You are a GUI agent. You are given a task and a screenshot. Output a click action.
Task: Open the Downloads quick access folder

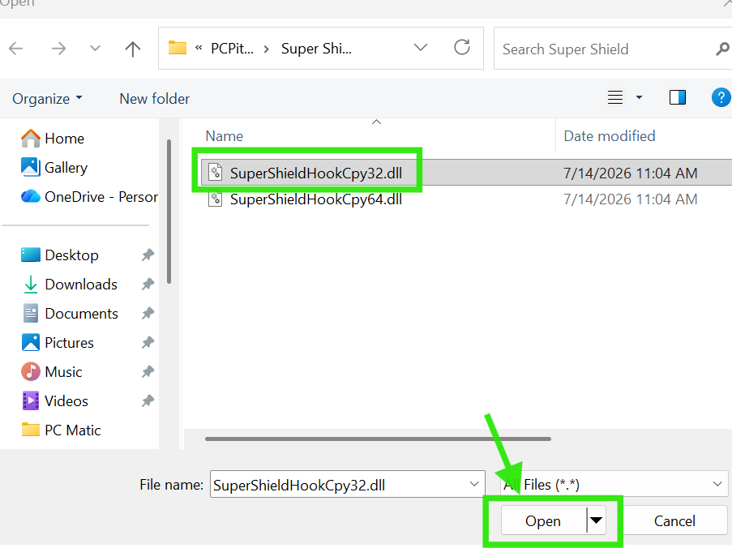(69, 284)
